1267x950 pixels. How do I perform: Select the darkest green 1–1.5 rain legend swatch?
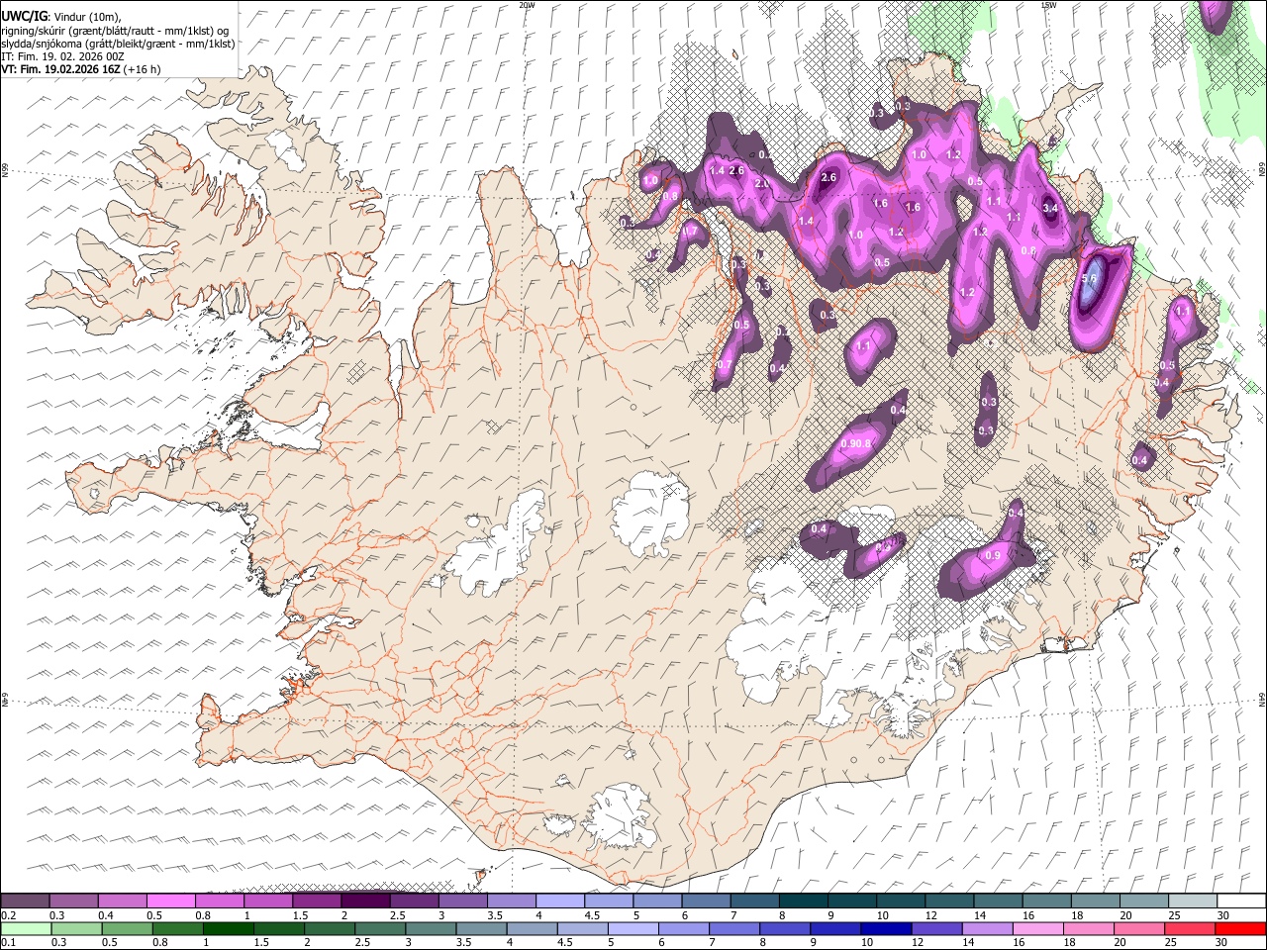(x=230, y=929)
